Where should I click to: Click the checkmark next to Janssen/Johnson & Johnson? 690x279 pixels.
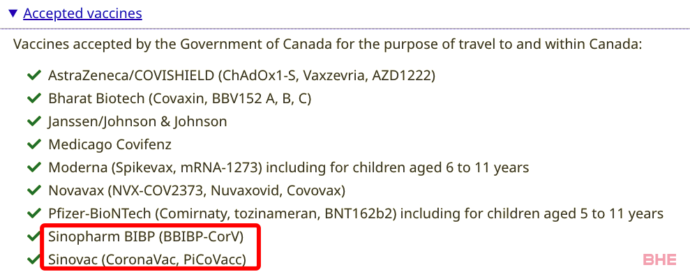(x=34, y=121)
